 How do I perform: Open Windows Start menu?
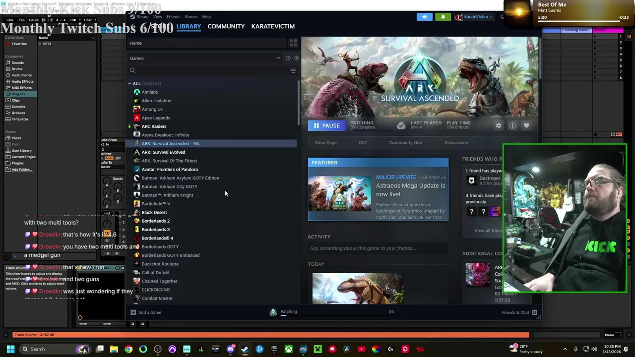pos(10,349)
